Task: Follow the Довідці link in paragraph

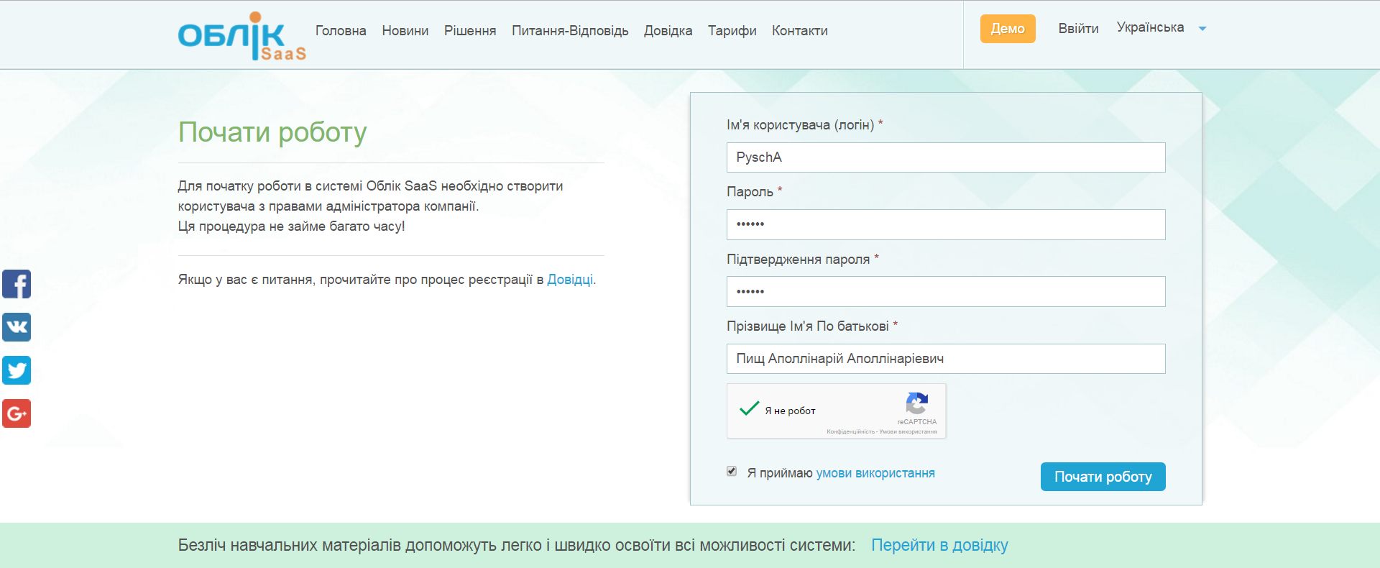Action: pyautogui.click(x=570, y=280)
